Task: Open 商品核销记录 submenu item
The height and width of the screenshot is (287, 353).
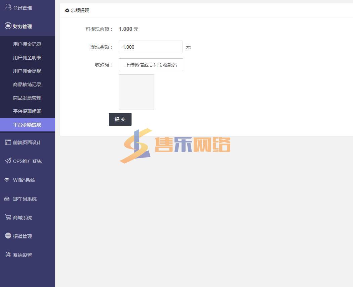Action: point(28,84)
